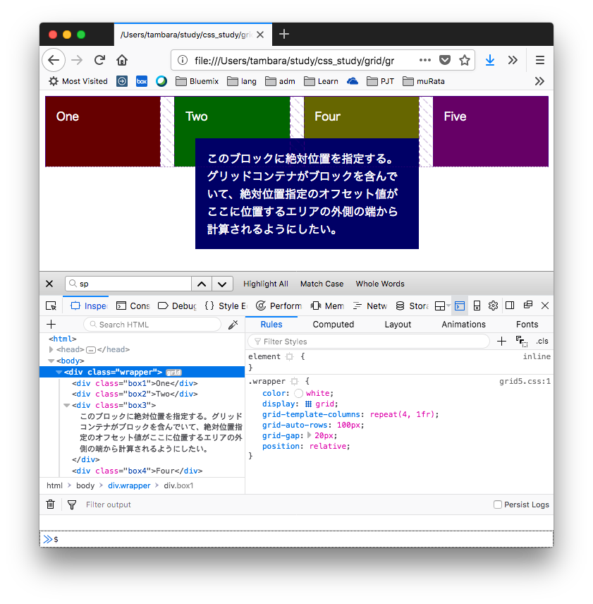
Task: Grab color eyedropper from page
Action: coord(233,325)
